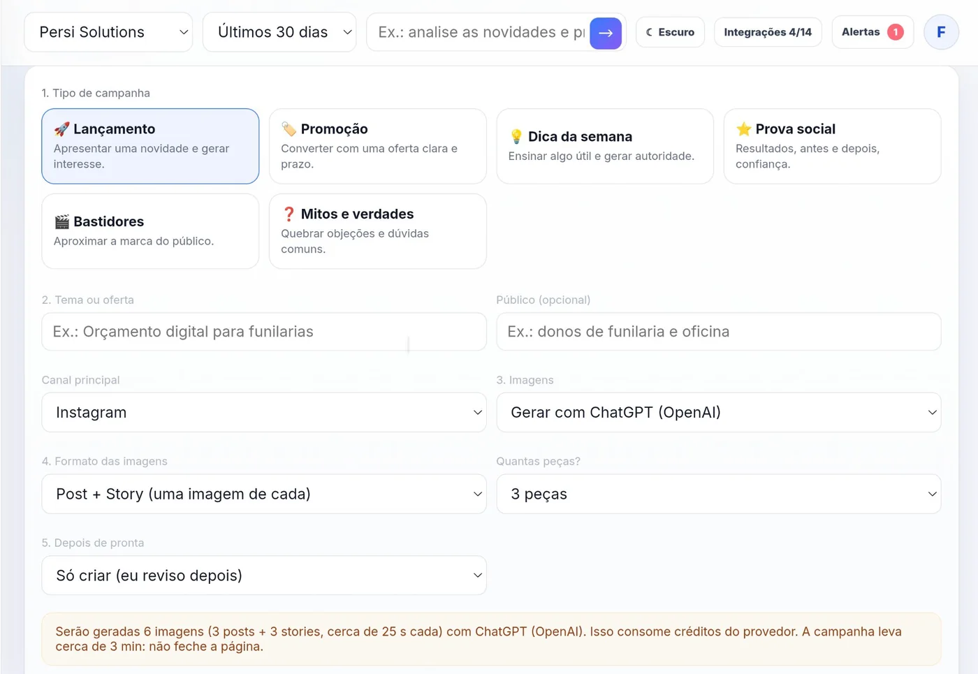Open the Canal principal Instagram dropdown
Image resolution: width=978 pixels, height=674 pixels.
point(264,413)
